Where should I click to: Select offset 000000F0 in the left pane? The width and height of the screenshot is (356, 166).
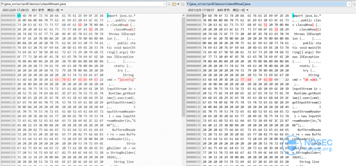point(8,84)
